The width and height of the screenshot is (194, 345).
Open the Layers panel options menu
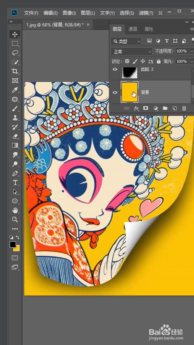point(192,29)
